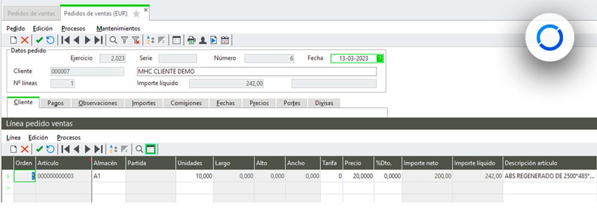Click the Importe neto column header
Viewport: 597px width, 215px height.
427,163
